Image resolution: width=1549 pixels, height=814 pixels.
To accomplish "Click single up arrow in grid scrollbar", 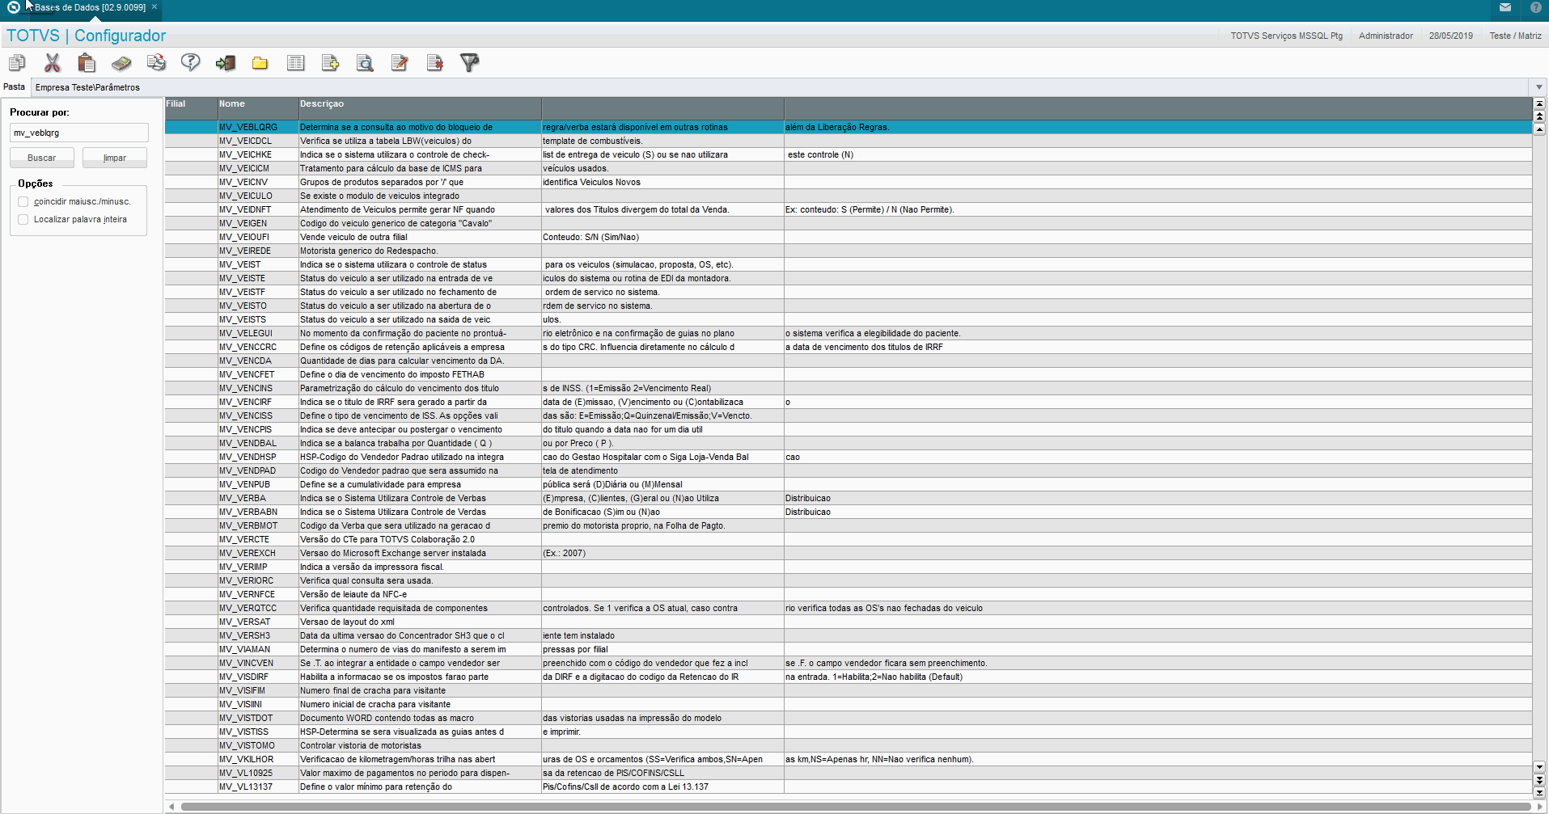I will click(1539, 129).
